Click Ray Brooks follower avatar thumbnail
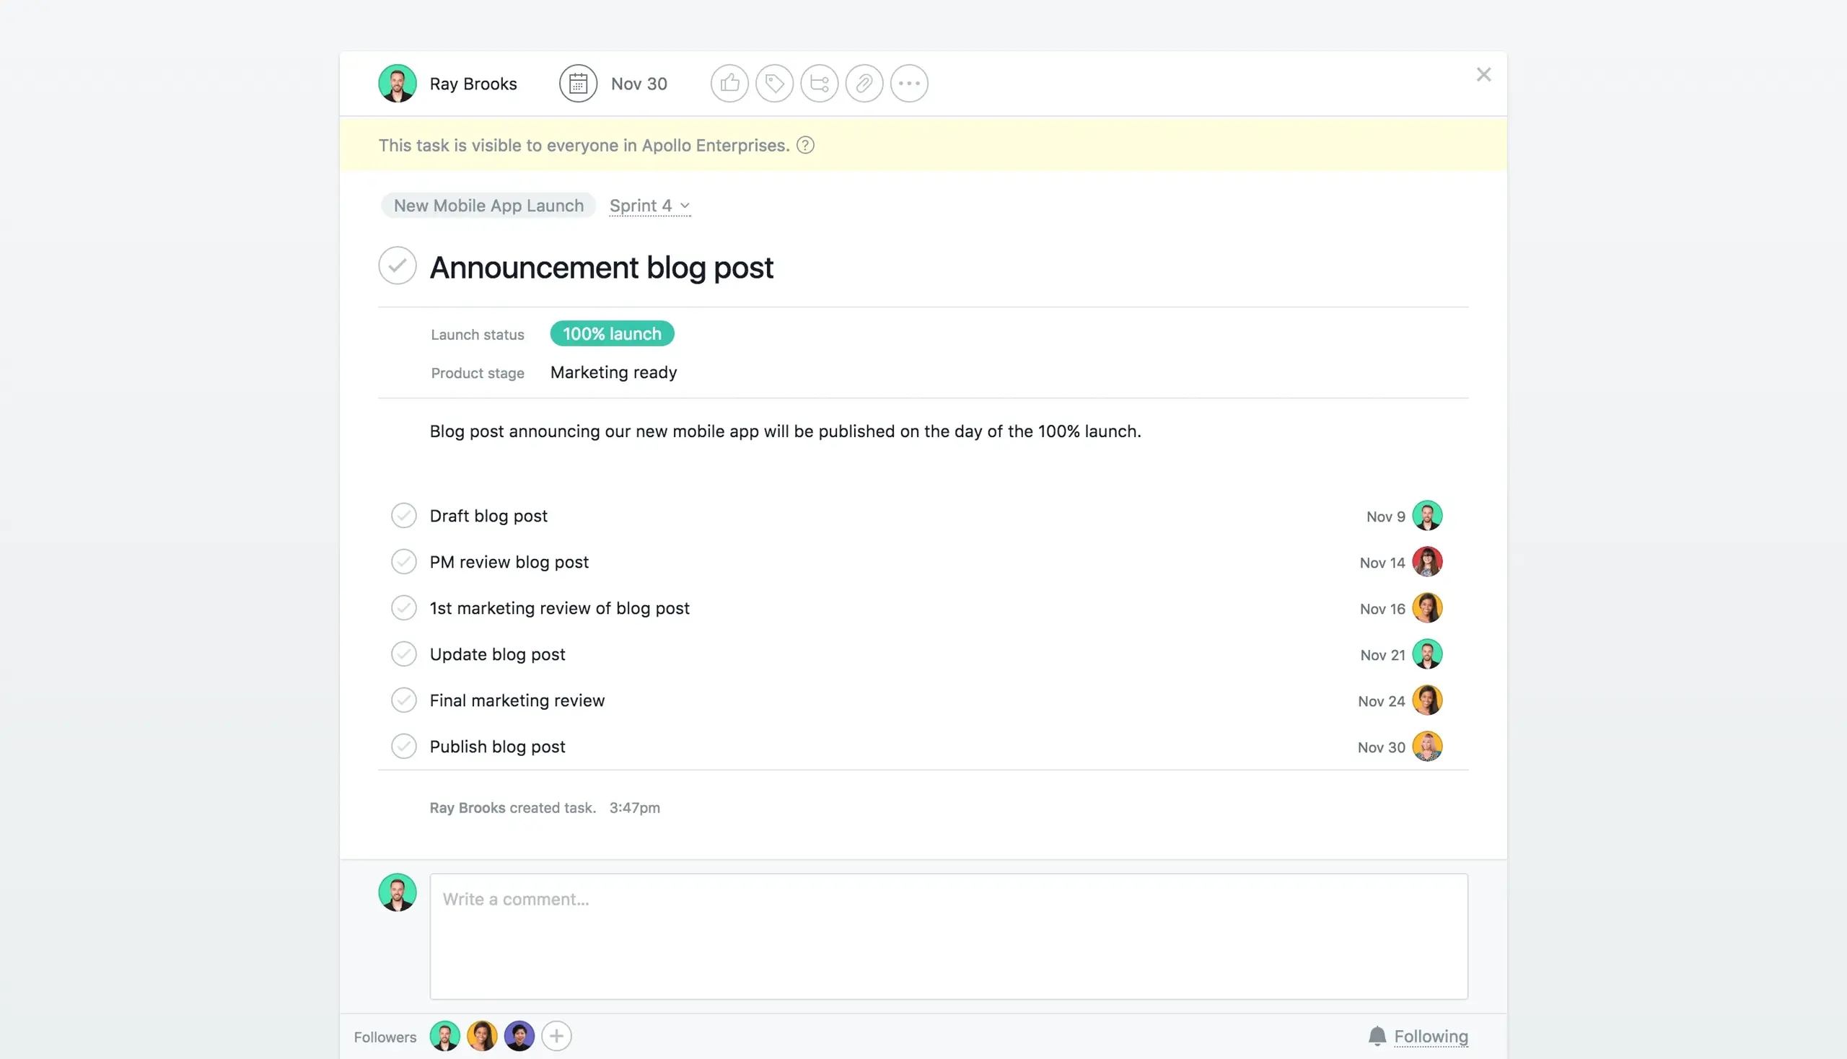This screenshot has width=1847, height=1059. tap(445, 1036)
